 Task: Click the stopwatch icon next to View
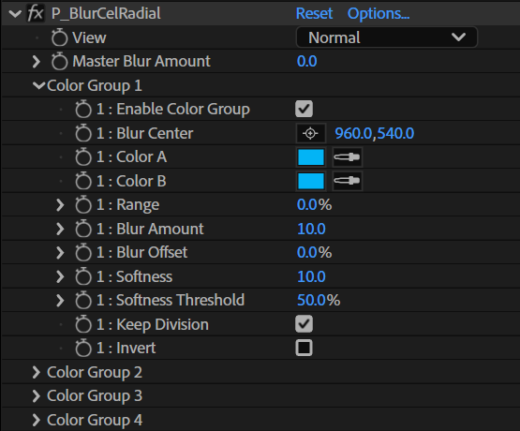coord(59,37)
